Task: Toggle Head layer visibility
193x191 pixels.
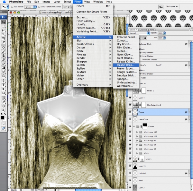Action: (x=130, y=180)
